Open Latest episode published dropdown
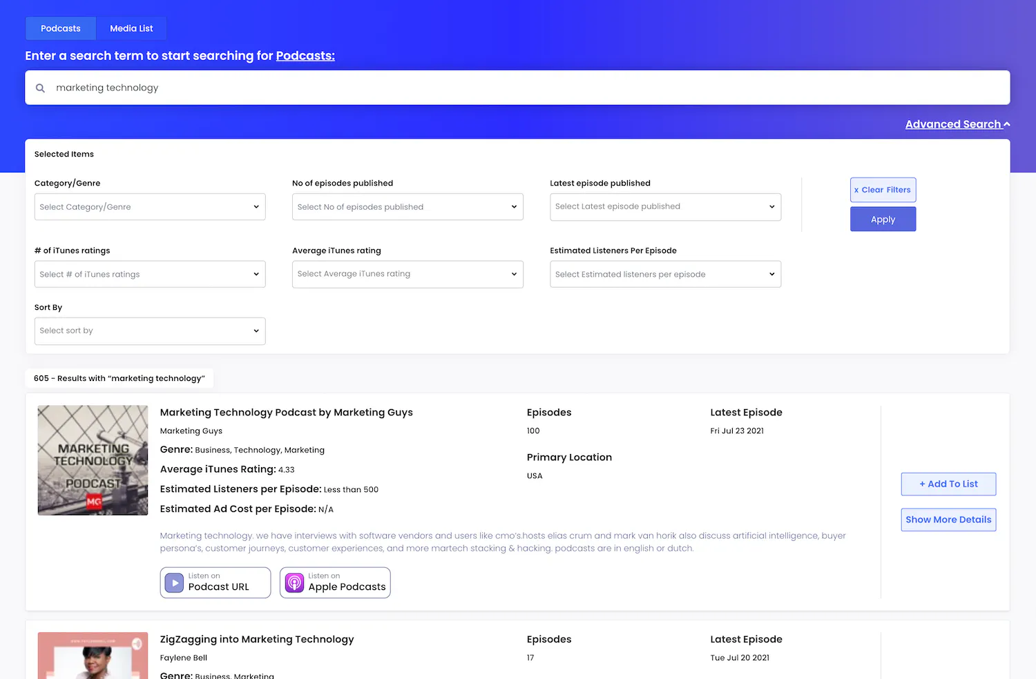Screen dimensions: 1036x679 pyautogui.click(x=665, y=207)
